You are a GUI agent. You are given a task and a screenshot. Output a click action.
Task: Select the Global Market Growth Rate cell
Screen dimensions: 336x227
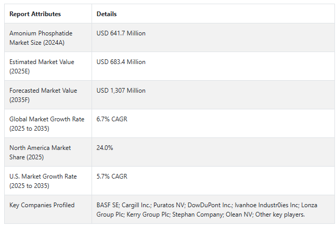pos(46,123)
